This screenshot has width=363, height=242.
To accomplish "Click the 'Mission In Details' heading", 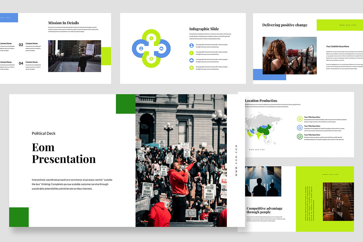I will click(x=64, y=23).
